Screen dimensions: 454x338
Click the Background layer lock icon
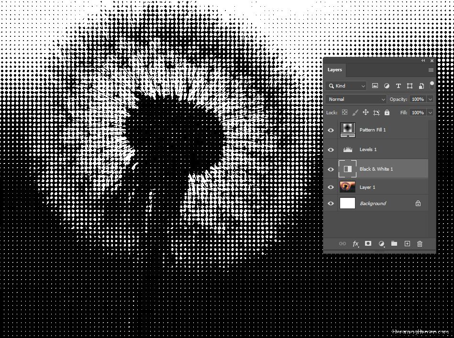tap(418, 204)
